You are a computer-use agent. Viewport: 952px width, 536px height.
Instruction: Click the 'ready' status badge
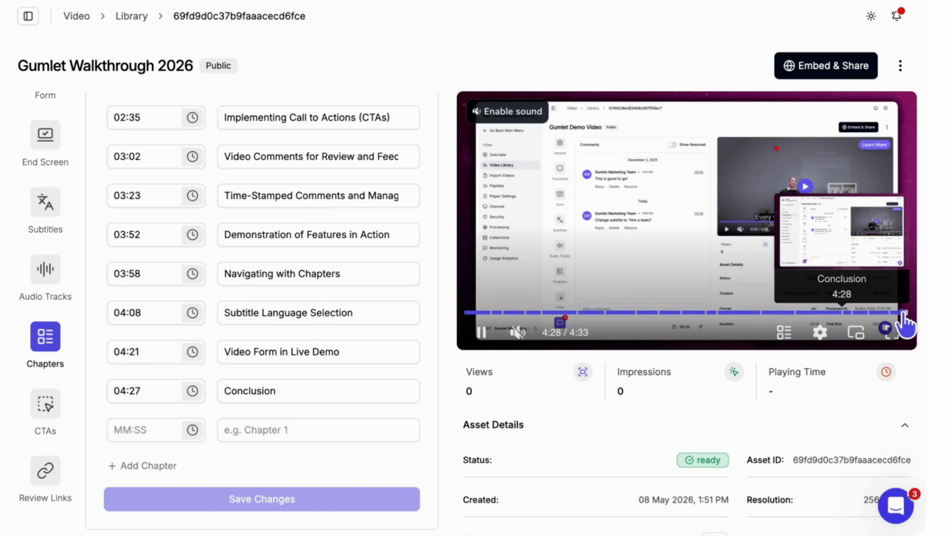pyautogui.click(x=703, y=460)
